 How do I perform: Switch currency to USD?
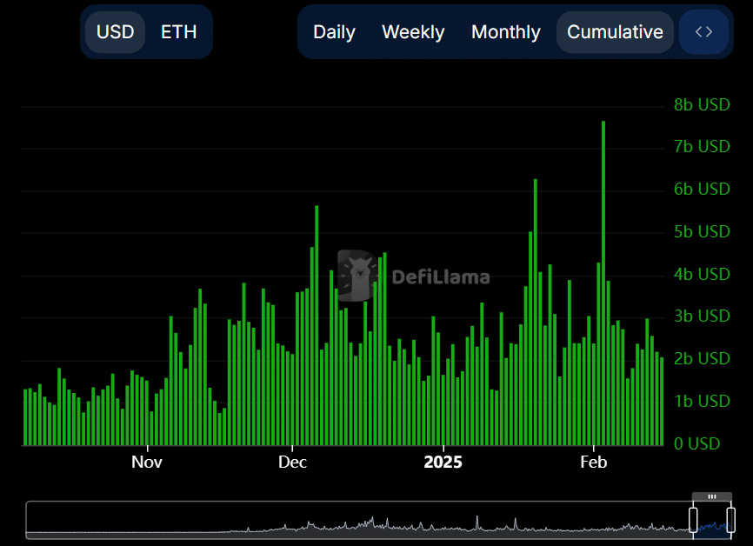116,32
